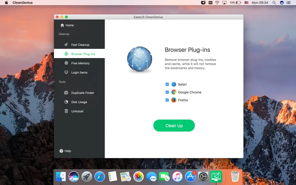296x185 pixels.
Task: Click the Siri icon in menu bar
Action: coord(282,3)
